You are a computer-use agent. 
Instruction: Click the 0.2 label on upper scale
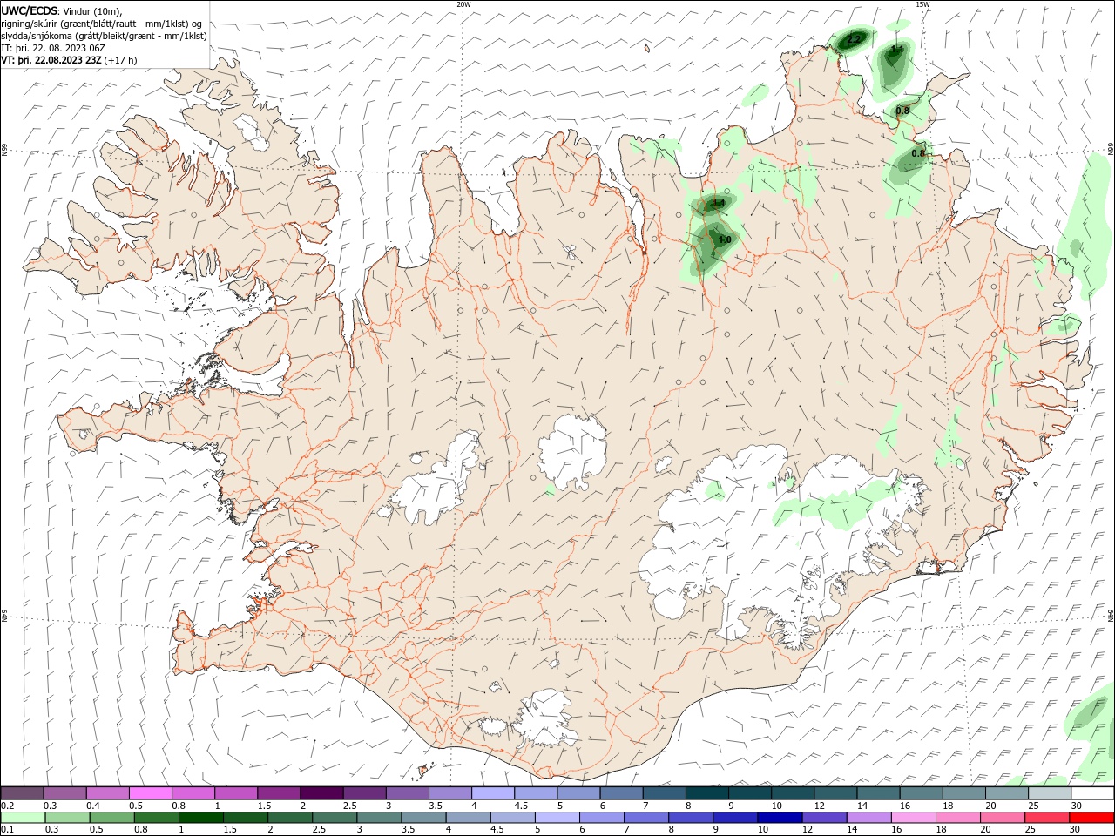click(x=8, y=806)
